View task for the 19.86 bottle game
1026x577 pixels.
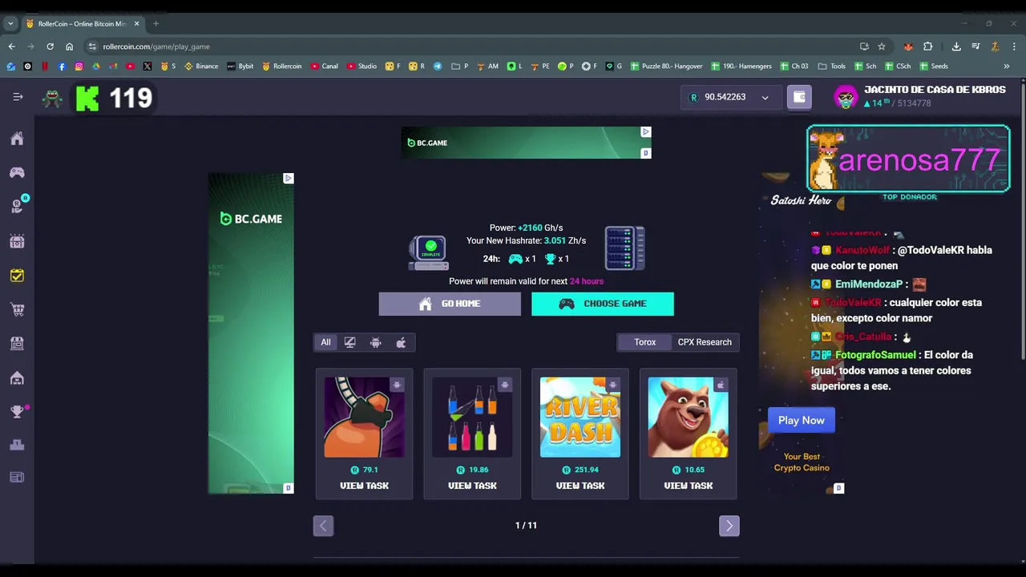point(472,486)
